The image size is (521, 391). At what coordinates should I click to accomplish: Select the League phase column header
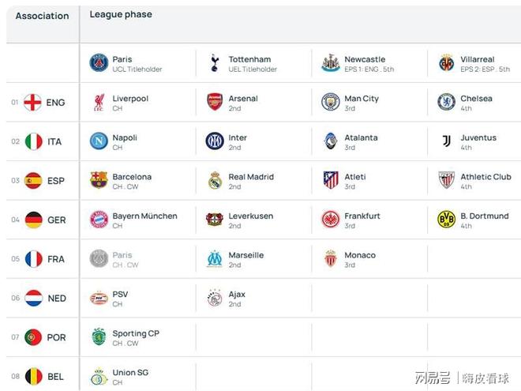coord(121,15)
